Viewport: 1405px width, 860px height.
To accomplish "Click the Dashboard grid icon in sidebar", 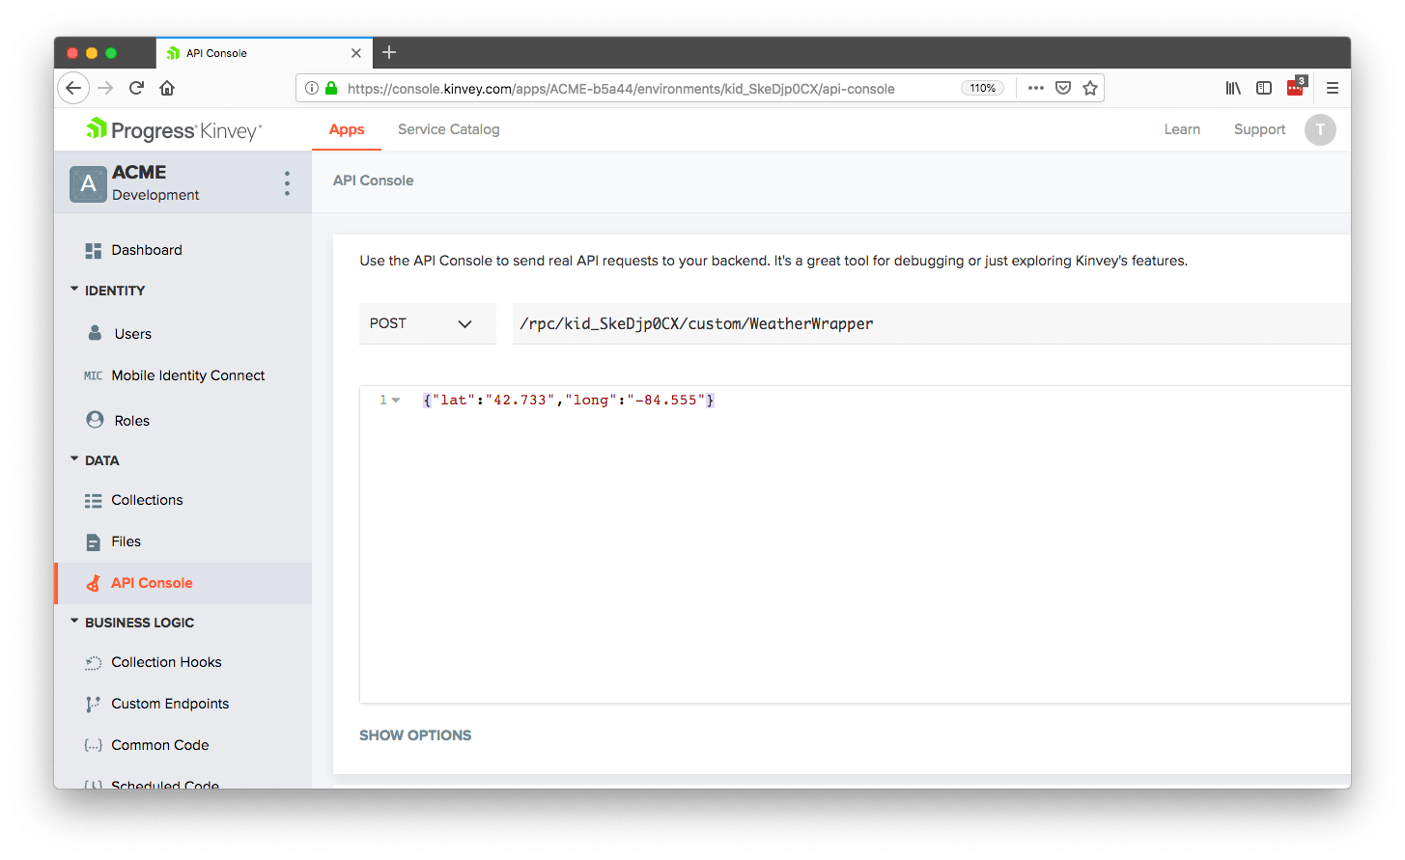I will 94,251.
